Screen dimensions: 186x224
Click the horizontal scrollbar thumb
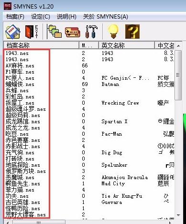39,222
